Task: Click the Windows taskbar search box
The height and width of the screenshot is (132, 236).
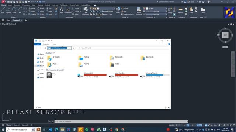Action: click(x=24, y=129)
